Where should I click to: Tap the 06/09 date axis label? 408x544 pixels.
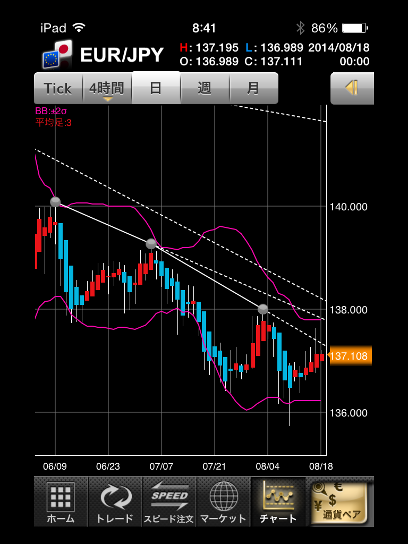click(x=55, y=466)
